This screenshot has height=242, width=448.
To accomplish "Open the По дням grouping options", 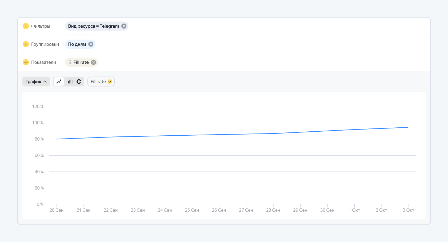I will pyautogui.click(x=77, y=44).
